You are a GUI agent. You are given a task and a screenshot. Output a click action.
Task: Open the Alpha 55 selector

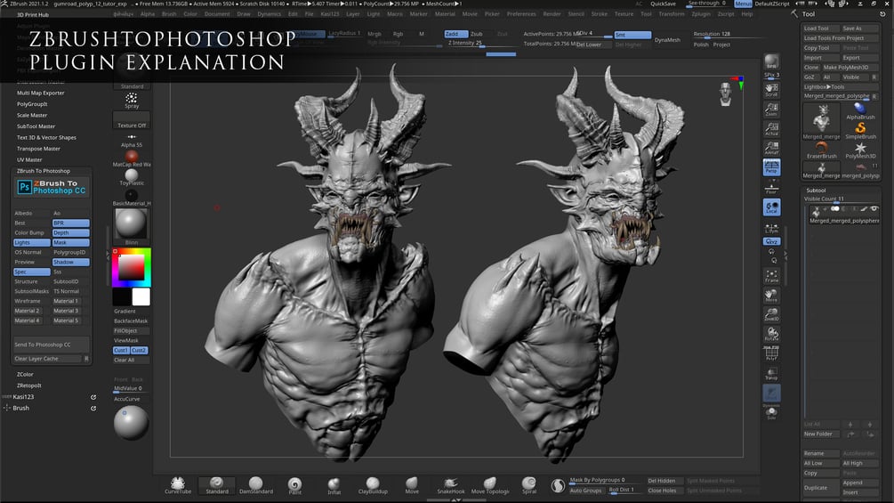(132, 140)
